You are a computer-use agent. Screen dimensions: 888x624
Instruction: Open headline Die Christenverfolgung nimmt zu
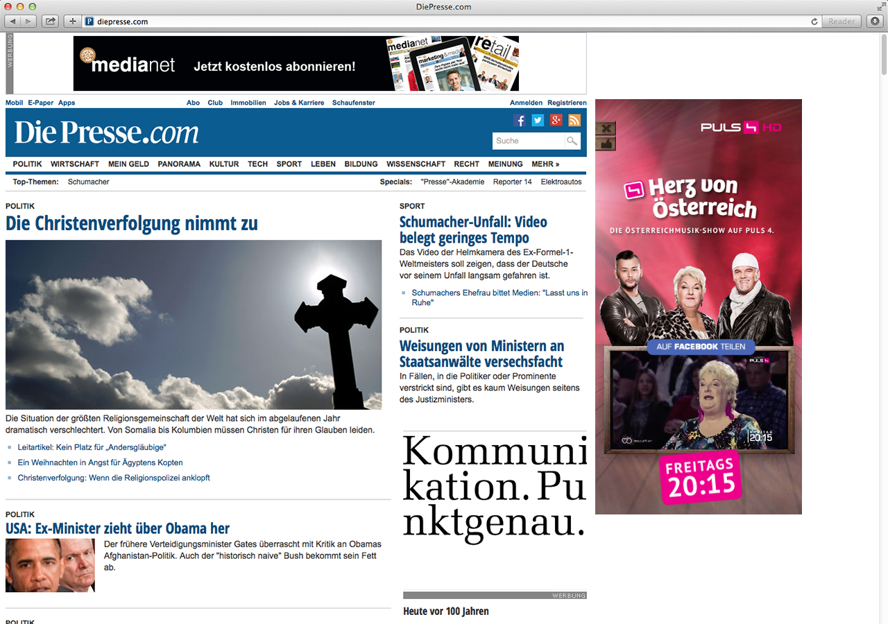(x=132, y=224)
